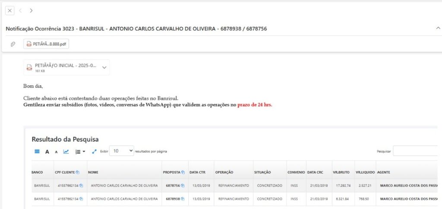442x209 pixels.
Task: Click value 17.292,74 in VR.BRUTO column
Action: 343,186
